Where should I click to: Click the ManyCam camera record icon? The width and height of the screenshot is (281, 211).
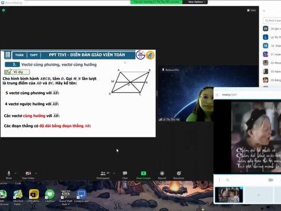click(271, 180)
